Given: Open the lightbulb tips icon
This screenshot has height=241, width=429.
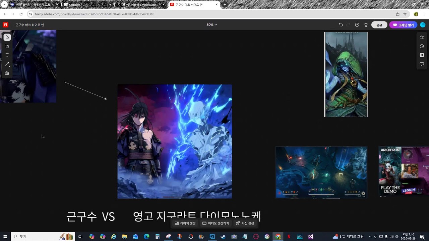Looking at the screenshot, I should 366,25.
